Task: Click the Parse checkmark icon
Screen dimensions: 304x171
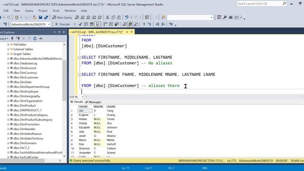Action: pyautogui.click(x=80, y=24)
